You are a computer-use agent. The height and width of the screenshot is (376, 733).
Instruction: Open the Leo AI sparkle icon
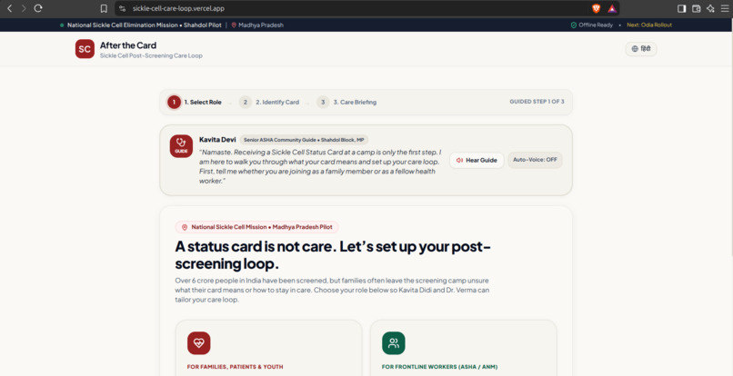[710, 8]
